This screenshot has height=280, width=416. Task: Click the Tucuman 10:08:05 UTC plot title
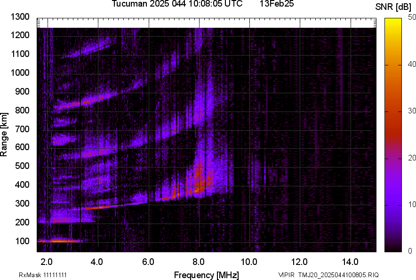(x=177, y=4)
